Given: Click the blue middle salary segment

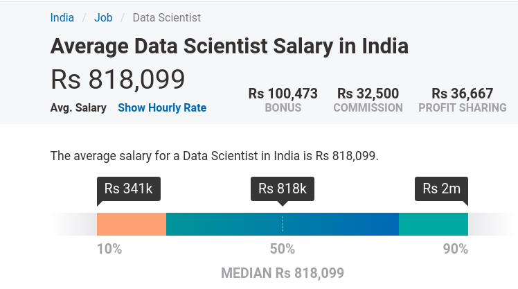Looking at the screenshot, I should pos(283,224).
